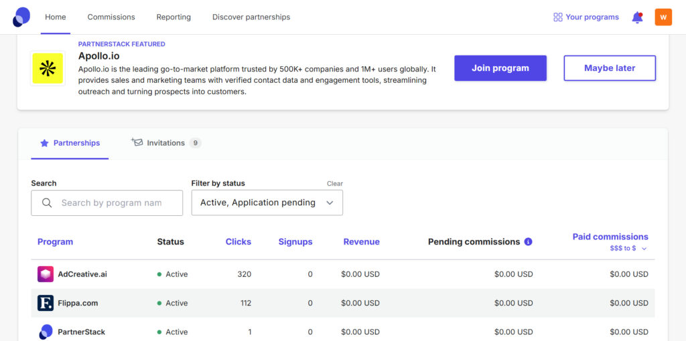The height and width of the screenshot is (341, 686).
Task: Open Discover partnerships
Action: coord(251,17)
